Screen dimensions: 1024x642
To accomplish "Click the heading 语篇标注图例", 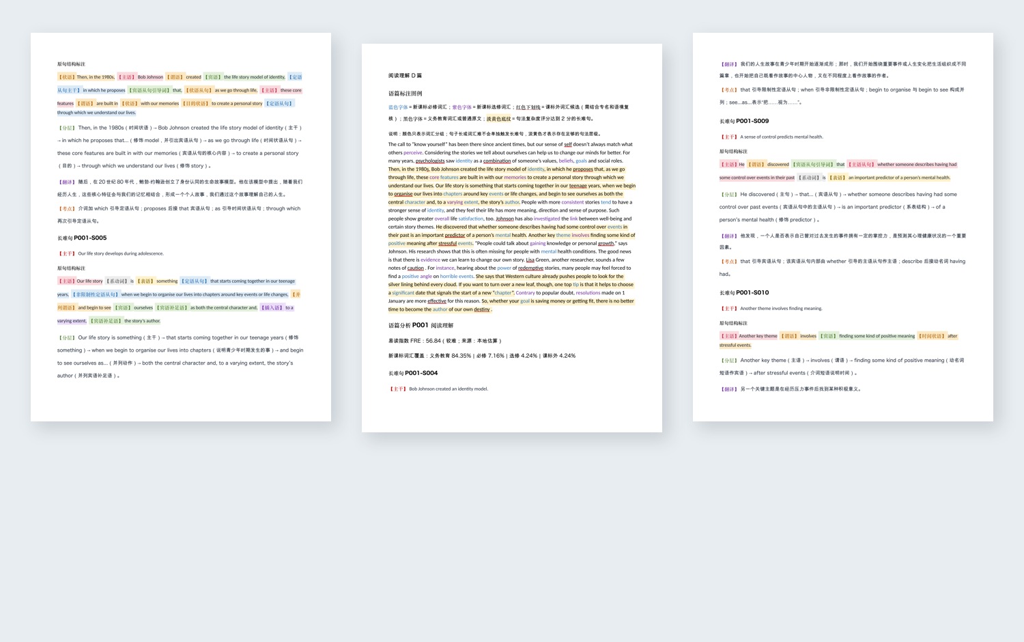I will tap(405, 94).
